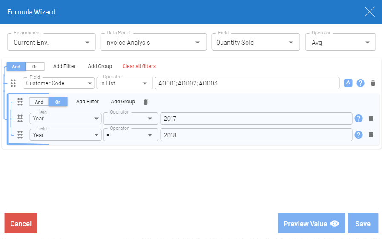
Task: Open the Quantity Sold field dropdown
Action: (x=254, y=42)
